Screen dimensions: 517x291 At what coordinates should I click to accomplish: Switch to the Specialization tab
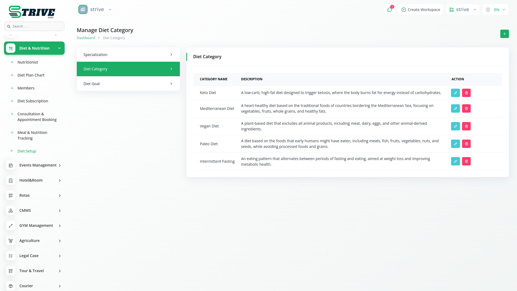click(128, 55)
